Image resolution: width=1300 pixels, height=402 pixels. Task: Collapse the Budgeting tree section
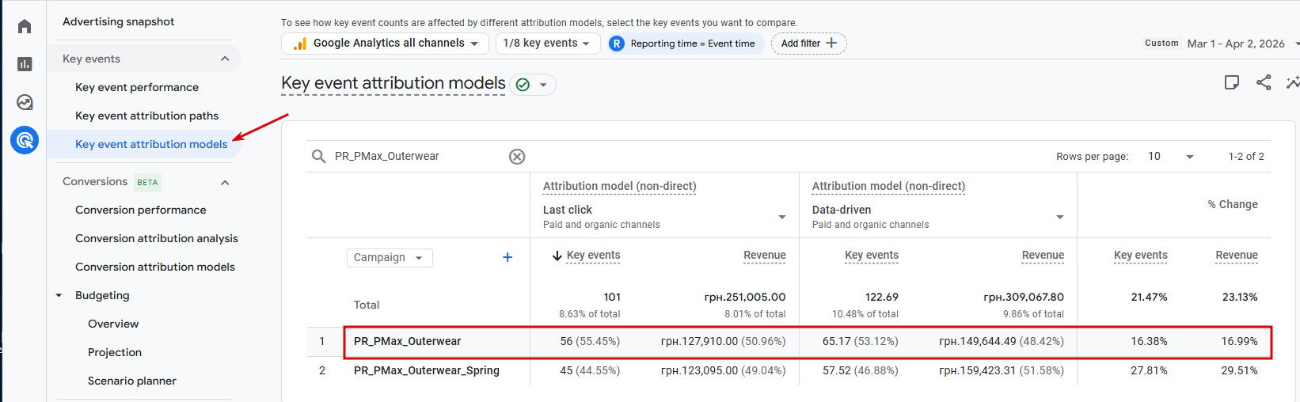[x=59, y=296]
